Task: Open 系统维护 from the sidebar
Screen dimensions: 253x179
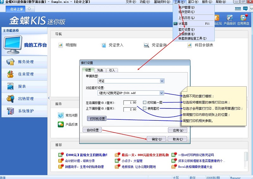Action: click(11, 111)
